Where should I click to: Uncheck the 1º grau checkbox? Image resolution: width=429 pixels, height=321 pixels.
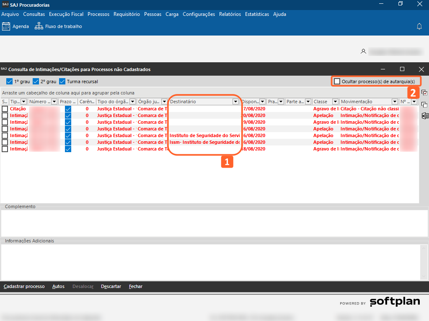pos(10,82)
